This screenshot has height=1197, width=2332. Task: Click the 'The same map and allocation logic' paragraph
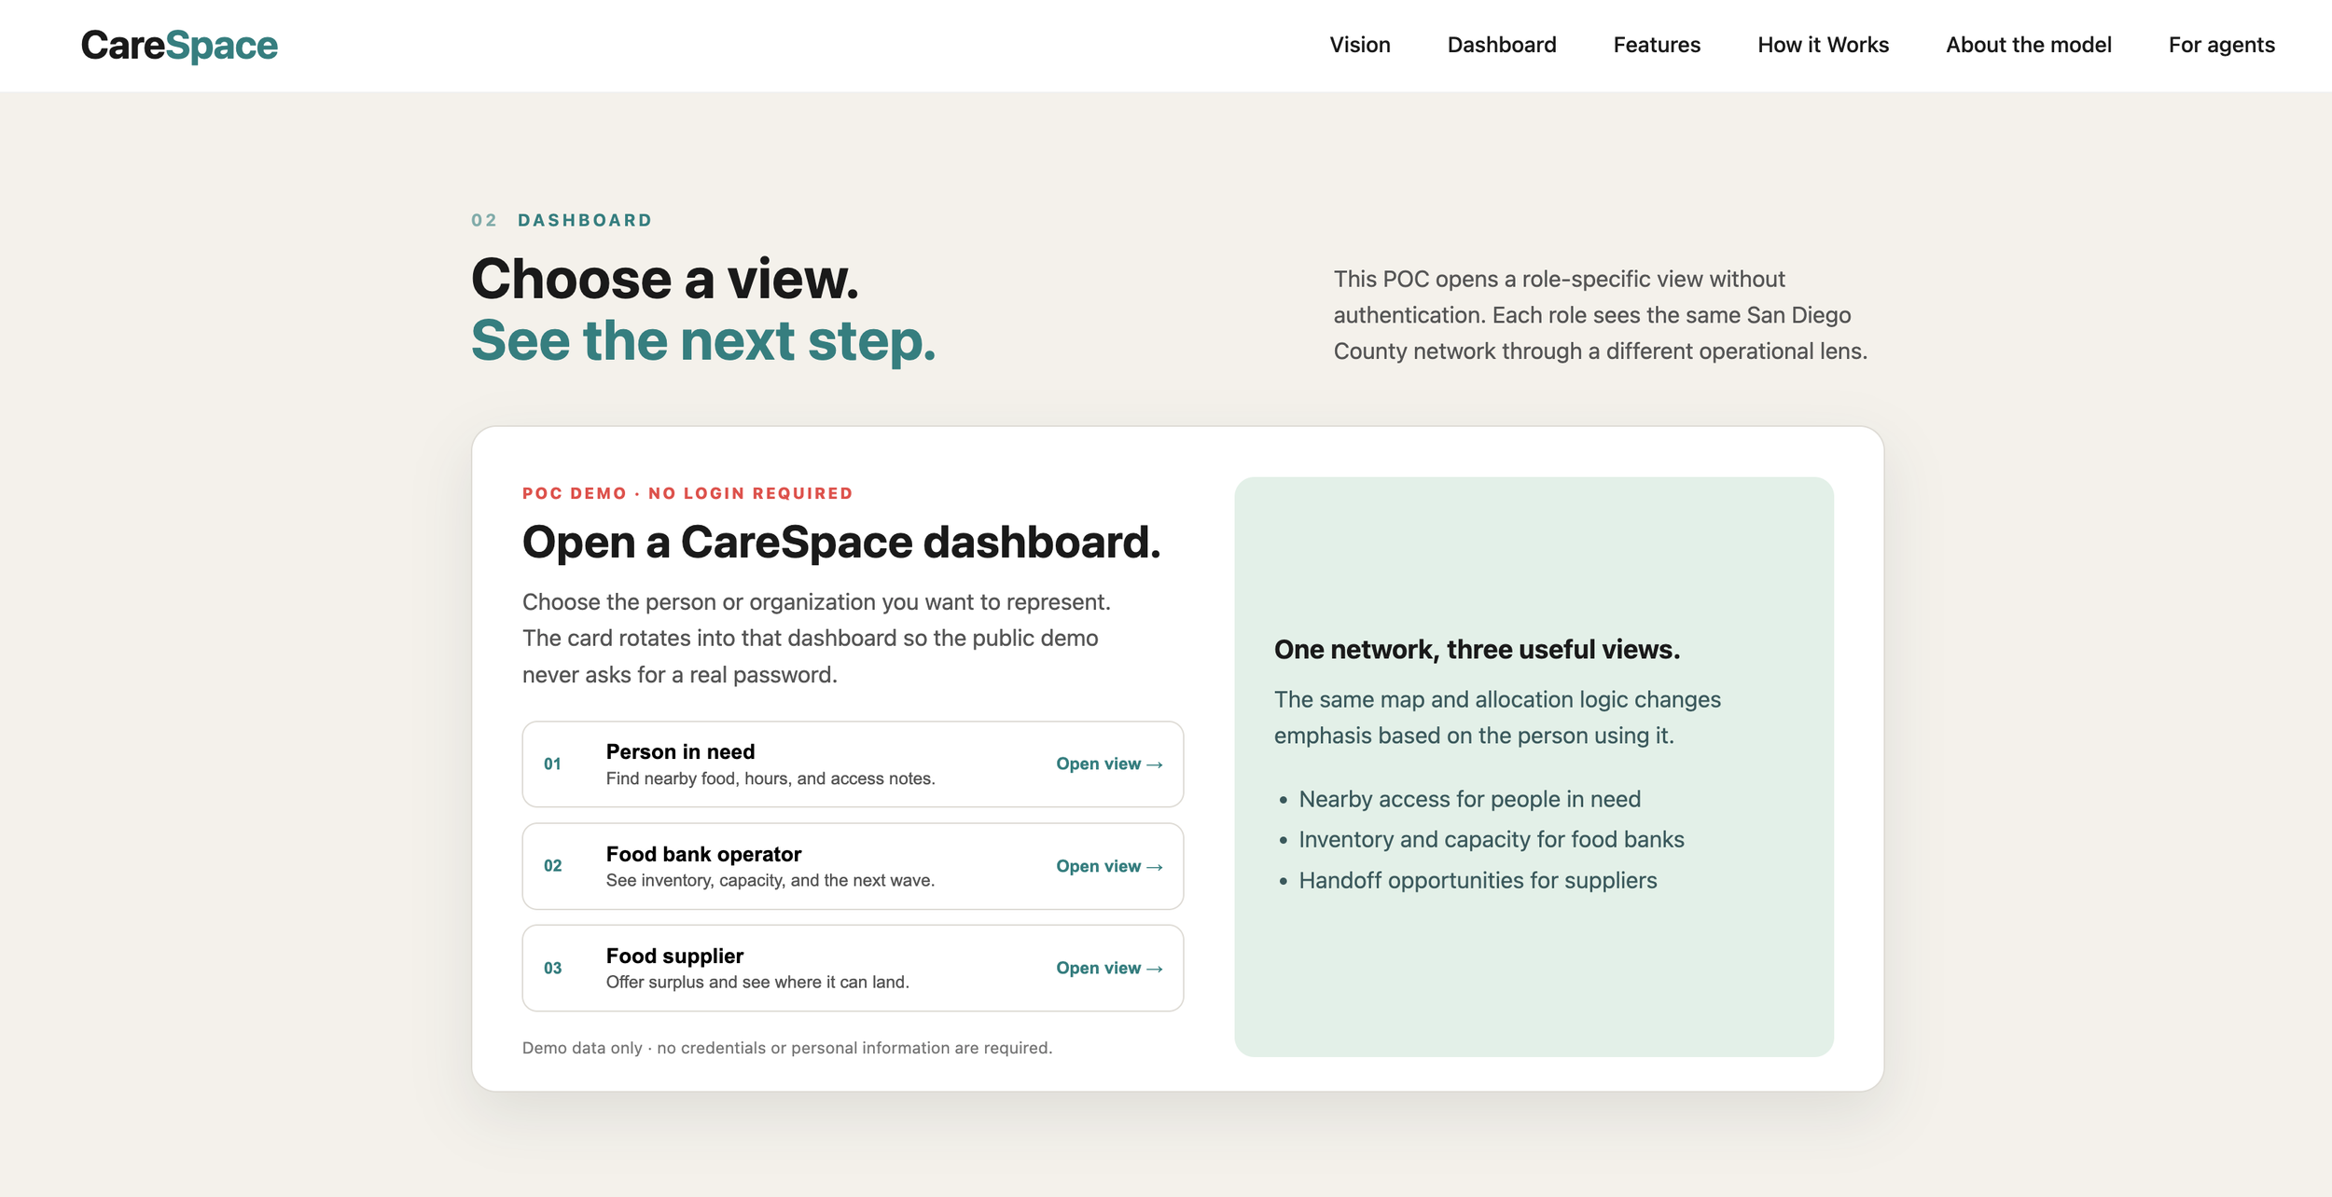pos(1497,718)
